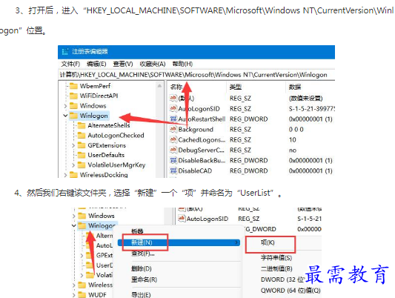Screen dimensions: 395x298
Task: Expand the WirelessDocking key
Action: click(65, 175)
